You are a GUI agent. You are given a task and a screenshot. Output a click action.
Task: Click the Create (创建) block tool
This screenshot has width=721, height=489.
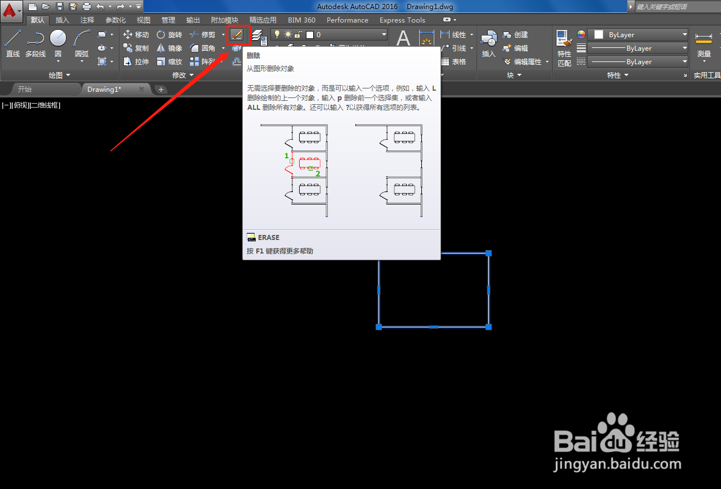coord(515,34)
